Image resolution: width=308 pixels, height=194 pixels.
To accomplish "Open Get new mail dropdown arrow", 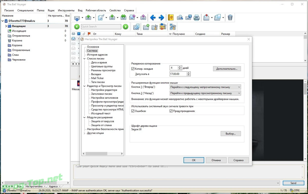I will 82,18.
